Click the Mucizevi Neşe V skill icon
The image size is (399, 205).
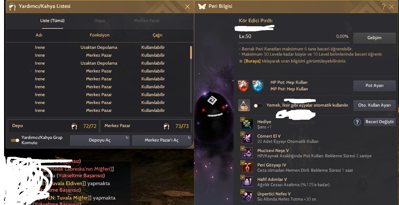(x=247, y=153)
